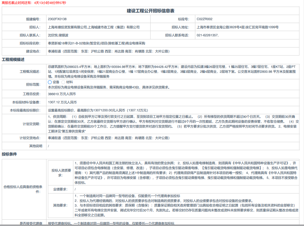Select the 设备 radio button
The width and height of the screenshot is (304, 226).
(50, 82)
